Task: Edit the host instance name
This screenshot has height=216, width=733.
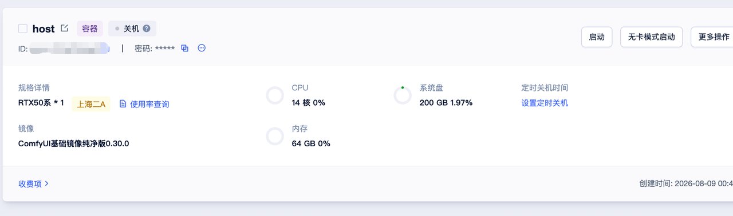Action: (64, 28)
